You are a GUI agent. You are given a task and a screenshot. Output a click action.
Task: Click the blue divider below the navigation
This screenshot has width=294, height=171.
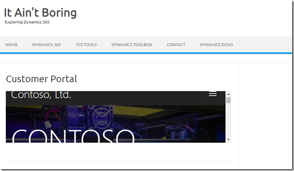click(x=146, y=53)
